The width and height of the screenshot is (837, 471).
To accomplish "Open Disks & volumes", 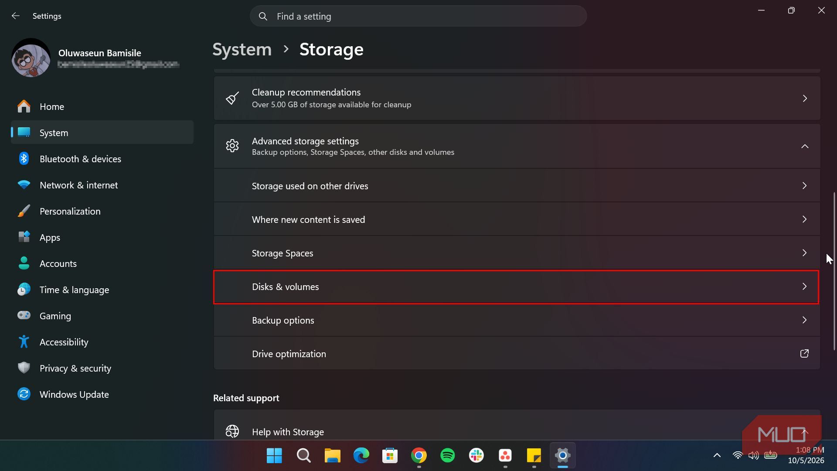I will pos(516,287).
